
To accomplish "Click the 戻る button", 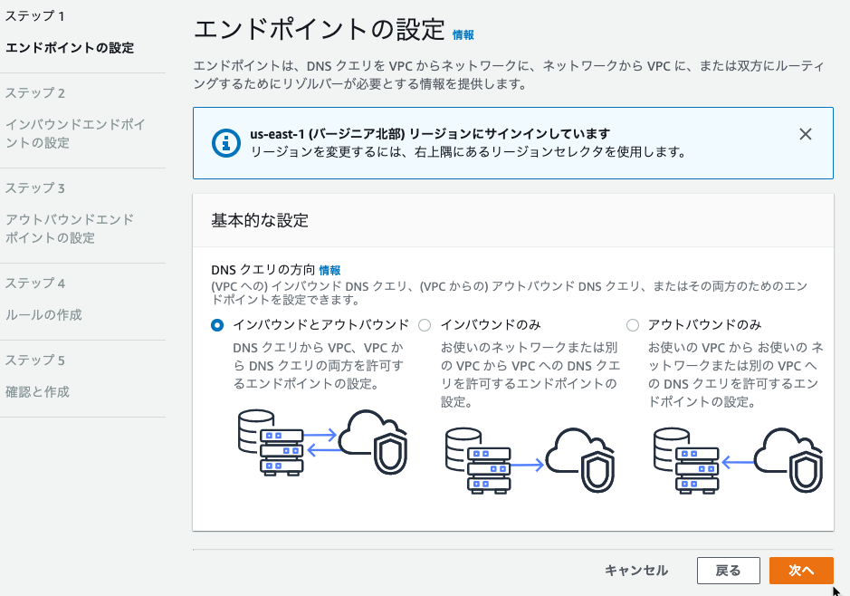I will click(728, 571).
